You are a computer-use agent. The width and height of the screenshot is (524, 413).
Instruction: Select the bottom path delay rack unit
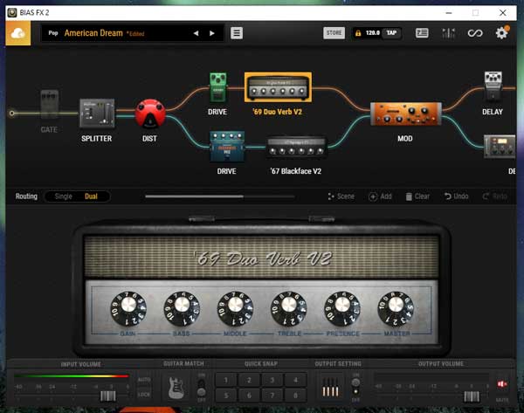click(x=500, y=147)
